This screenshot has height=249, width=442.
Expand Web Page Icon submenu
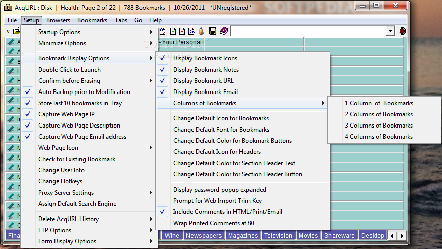pyautogui.click(x=89, y=148)
